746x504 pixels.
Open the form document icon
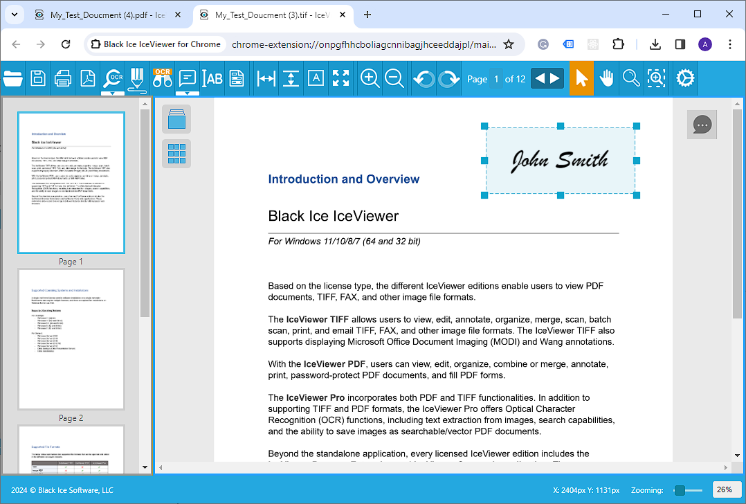pos(237,78)
